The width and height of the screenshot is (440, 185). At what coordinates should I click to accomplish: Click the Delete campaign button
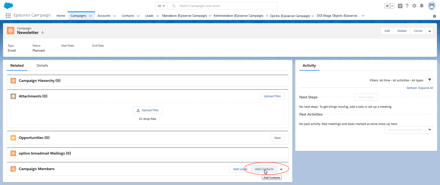(402, 31)
